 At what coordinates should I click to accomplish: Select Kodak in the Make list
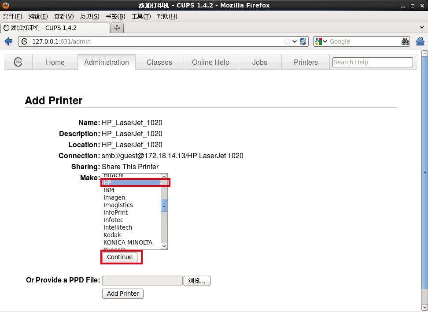(x=132, y=235)
